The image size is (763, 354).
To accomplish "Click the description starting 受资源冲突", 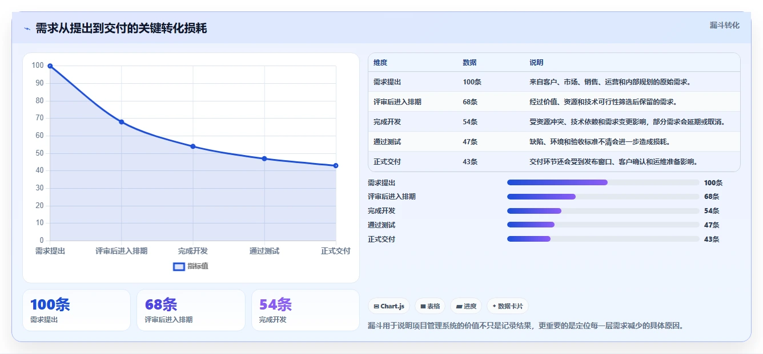I will click(x=628, y=122).
